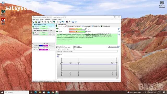Screen dimensions: 167x94
Task: Click the info icon beside the Health bar
Action: coord(119,32)
